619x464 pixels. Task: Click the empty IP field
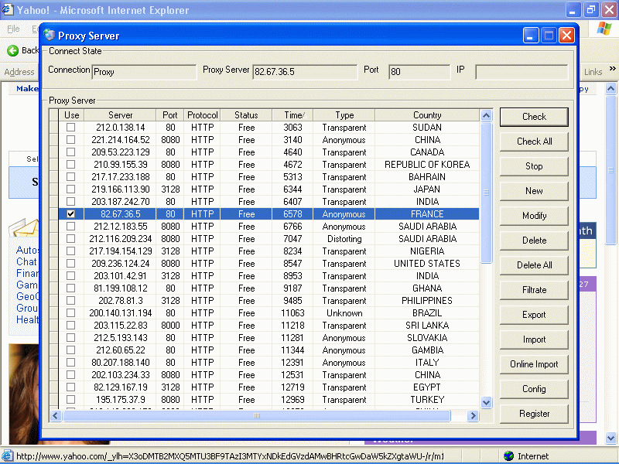tap(522, 72)
